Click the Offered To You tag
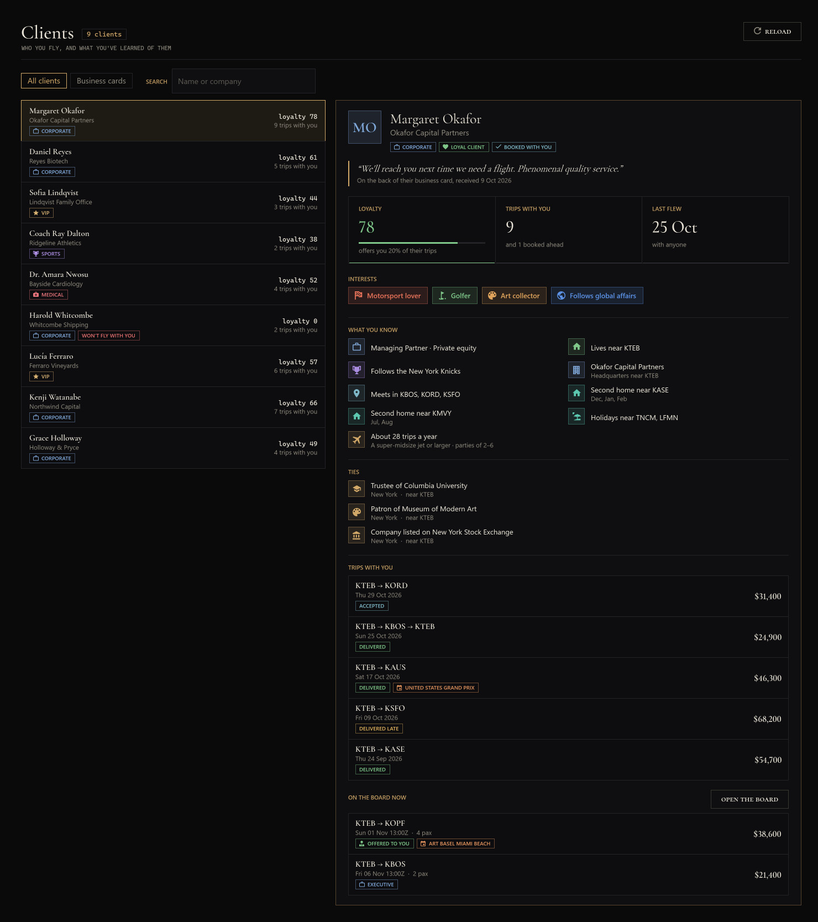 (x=384, y=844)
